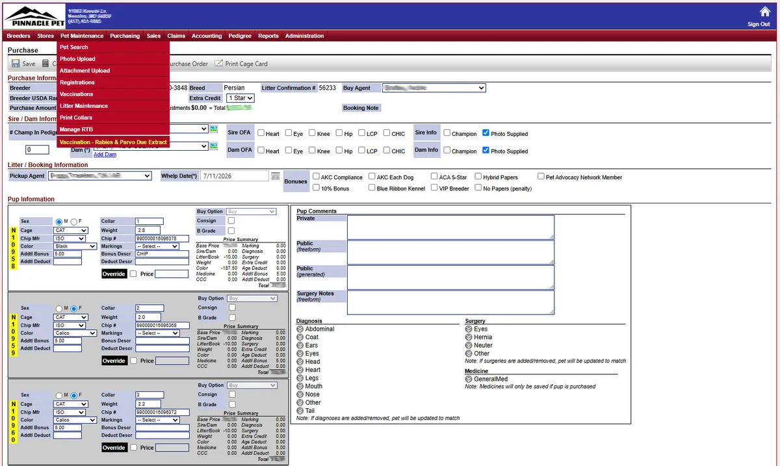The height and width of the screenshot is (466, 780).
Task: Check Consign for collar 1 pup
Action: (x=231, y=221)
